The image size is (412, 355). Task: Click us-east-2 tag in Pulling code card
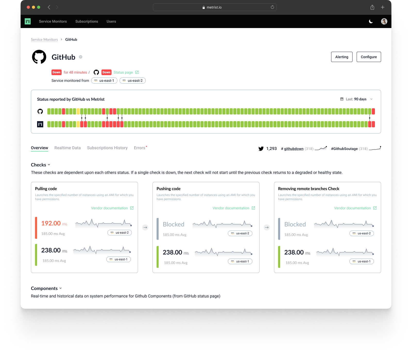pos(119,233)
